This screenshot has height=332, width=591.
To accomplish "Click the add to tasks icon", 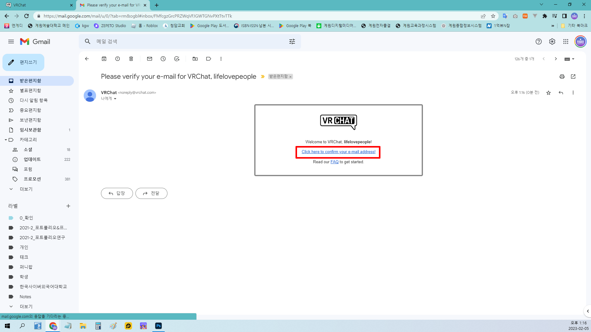I will pos(177,59).
